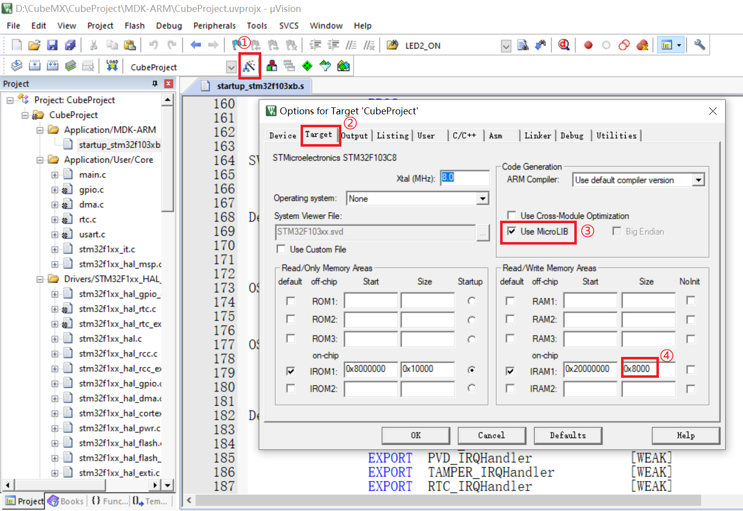Switch to the Linker tab
Viewport: 743px width, 511px height.
point(537,135)
